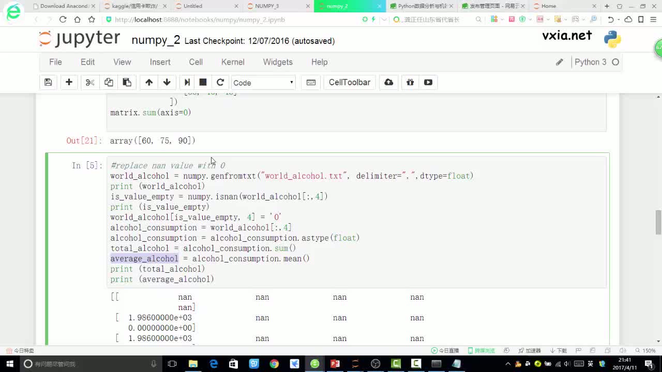The width and height of the screenshot is (662, 372).
Task: Click the gift icon in Jupyter toolbar
Action: (x=410, y=82)
